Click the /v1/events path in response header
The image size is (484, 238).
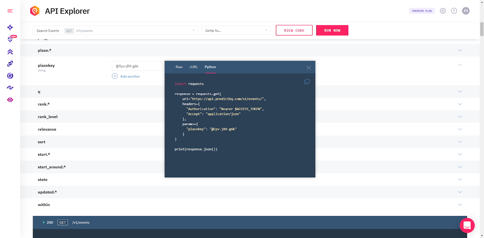coord(81,223)
